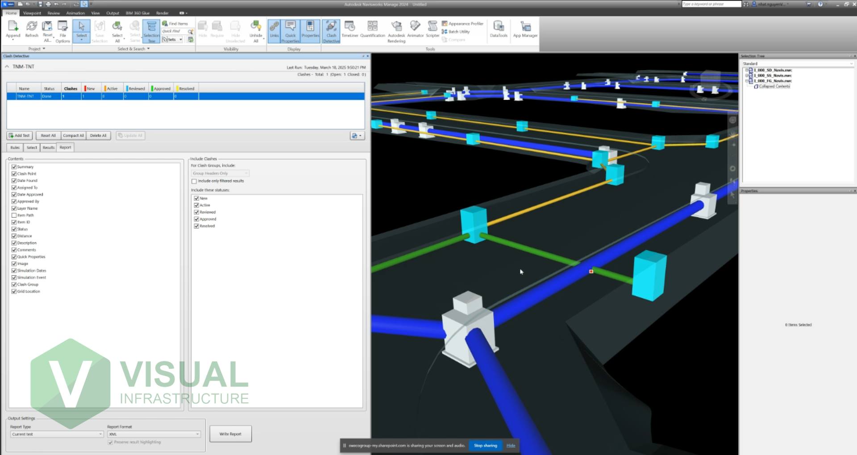Uncheck the Quick Properties contents checkbox
This screenshot has width=857, height=455.
pos(14,257)
